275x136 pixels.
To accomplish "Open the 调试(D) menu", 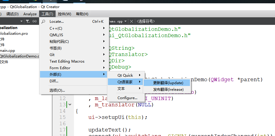I will tap(12, 14).
